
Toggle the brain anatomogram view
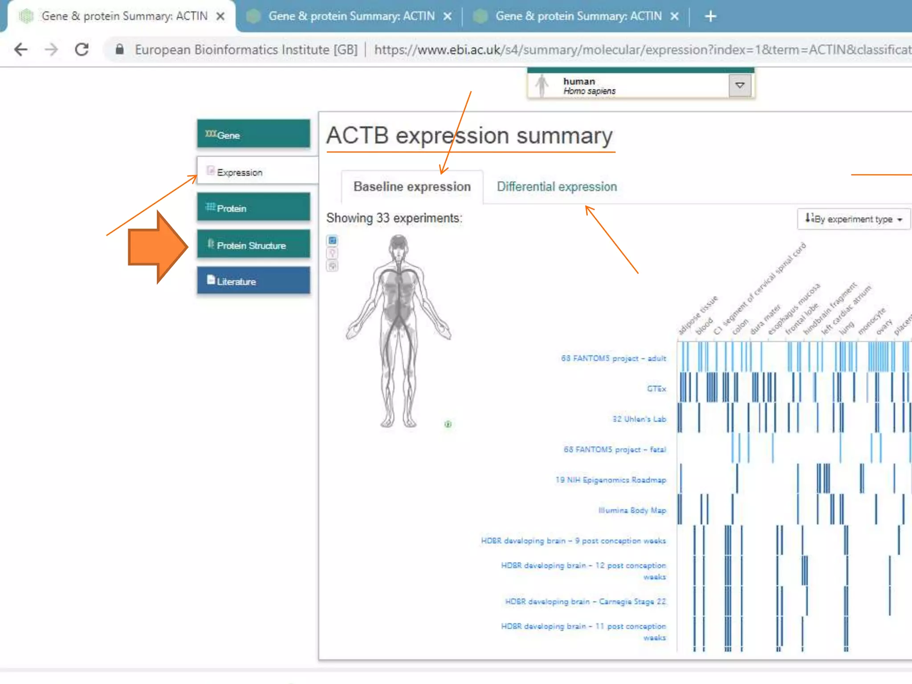(332, 266)
